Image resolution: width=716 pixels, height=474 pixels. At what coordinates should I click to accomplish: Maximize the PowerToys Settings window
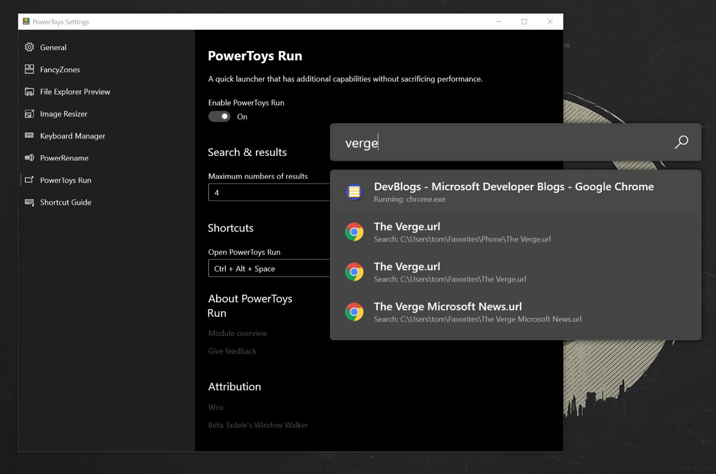pyautogui.click(x=524, y=21)
